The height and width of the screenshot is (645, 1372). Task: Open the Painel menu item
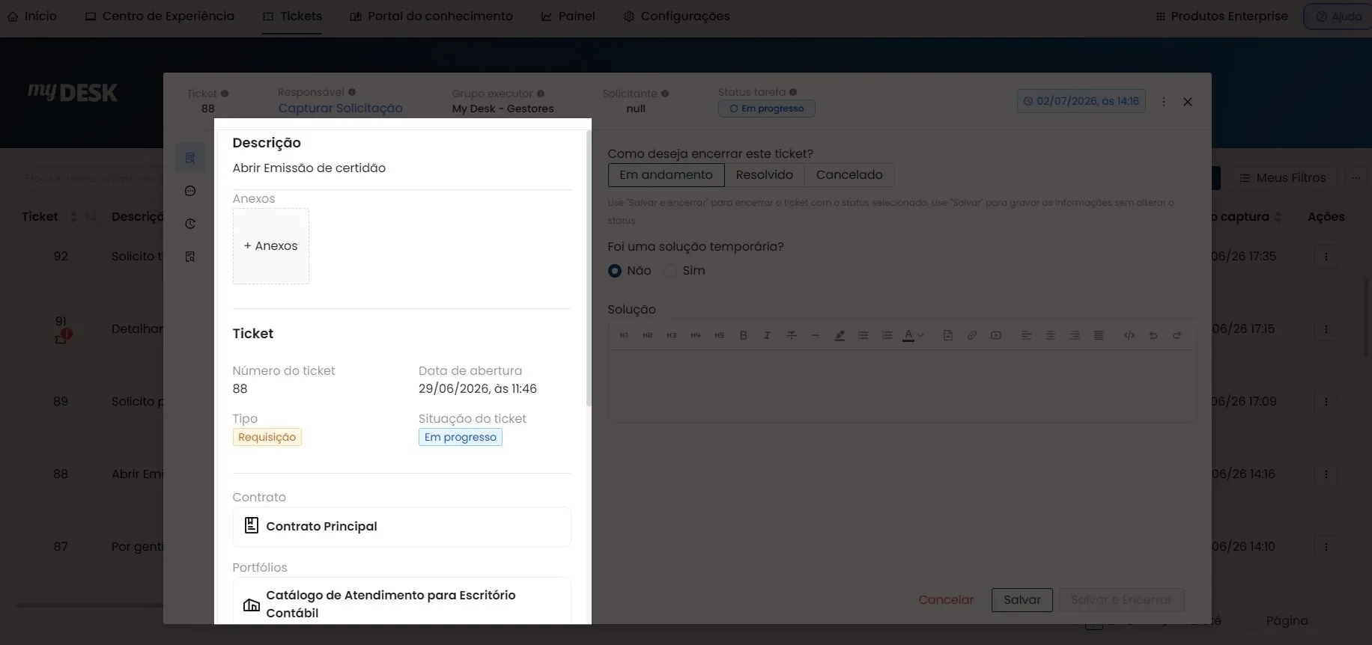568,16
